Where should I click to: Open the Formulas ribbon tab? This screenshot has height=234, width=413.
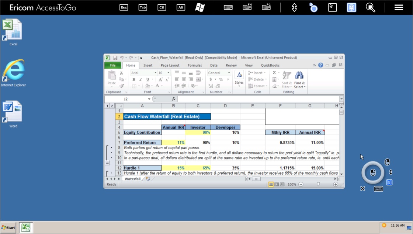pos(194,65)
